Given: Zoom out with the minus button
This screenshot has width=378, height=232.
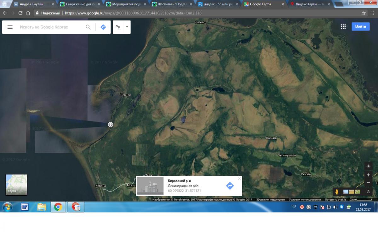Looking at the screenshot, I should 368,183.
